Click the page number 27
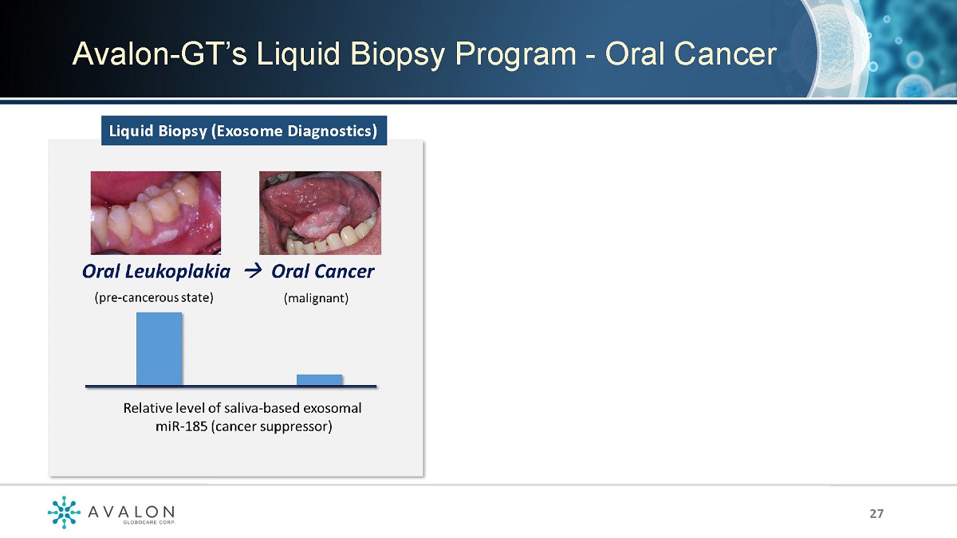The width and height of the screenshot is (957, 538). 876,514
